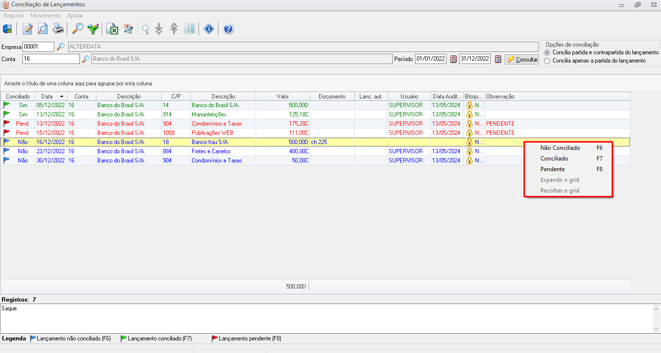The image size is (661, 353).
Task: Click the Conciliado column header
Action: point(17,96)
